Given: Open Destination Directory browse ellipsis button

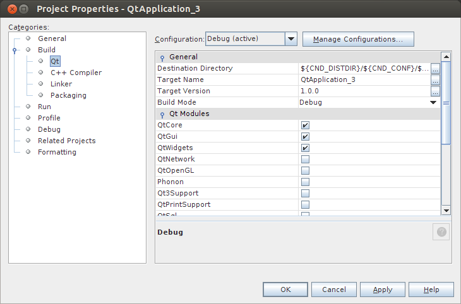Looking at the screenshot, I should pyautogui.click(x=435, y=68).
